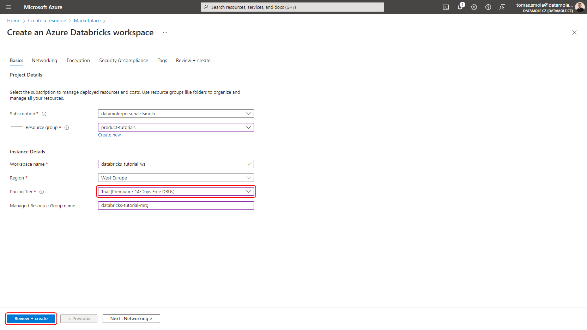The width and height of the screenshot is (587, 330).
Task: Go to Marketplace breadcrumb
Action: [87, 20]
